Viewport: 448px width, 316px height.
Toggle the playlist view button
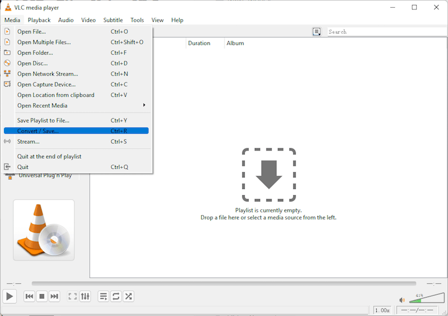click(104, 296)
